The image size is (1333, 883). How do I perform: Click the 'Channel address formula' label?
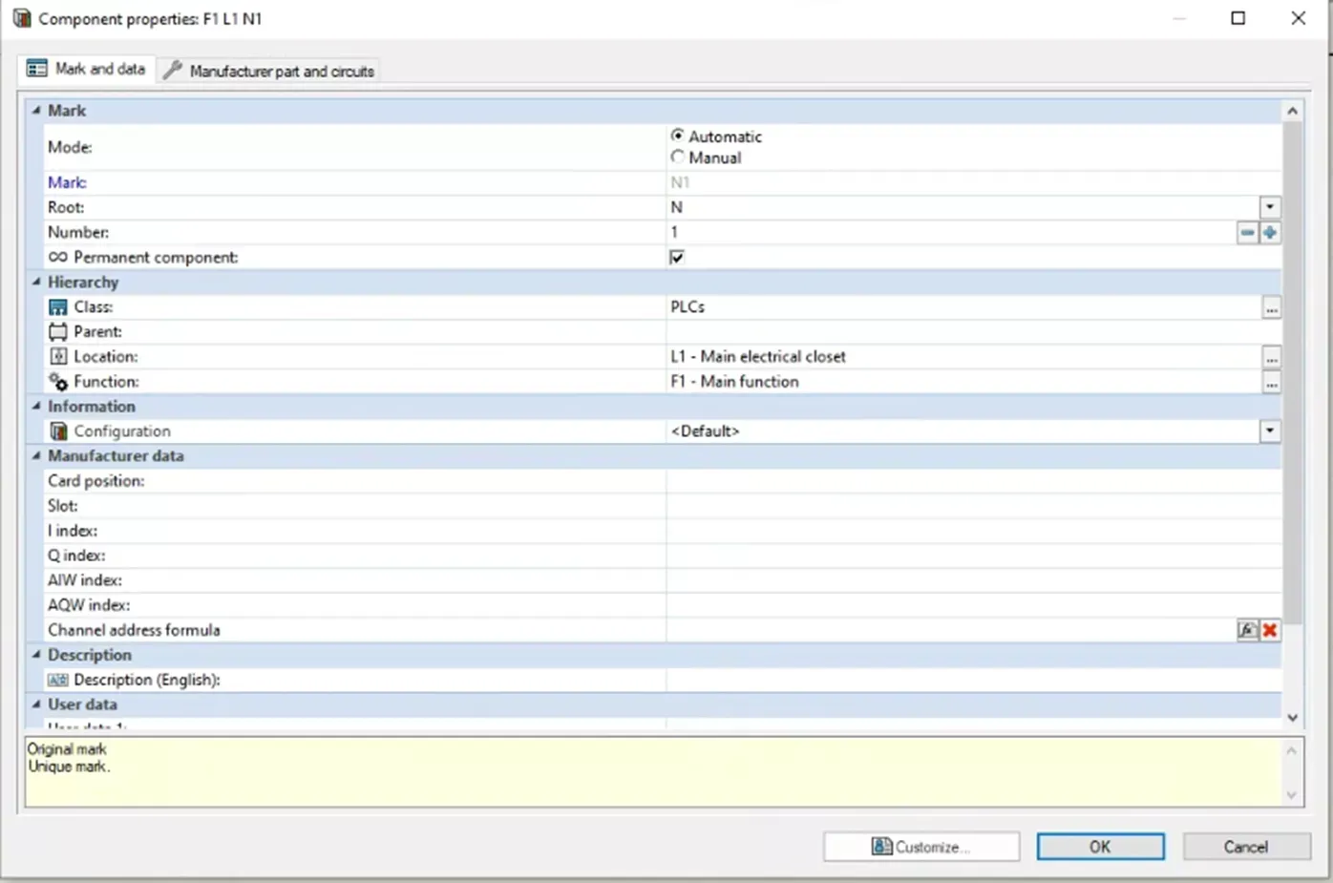tap(134, 630)
